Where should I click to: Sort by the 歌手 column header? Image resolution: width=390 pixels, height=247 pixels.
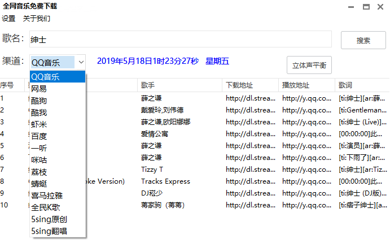[179, 85]
